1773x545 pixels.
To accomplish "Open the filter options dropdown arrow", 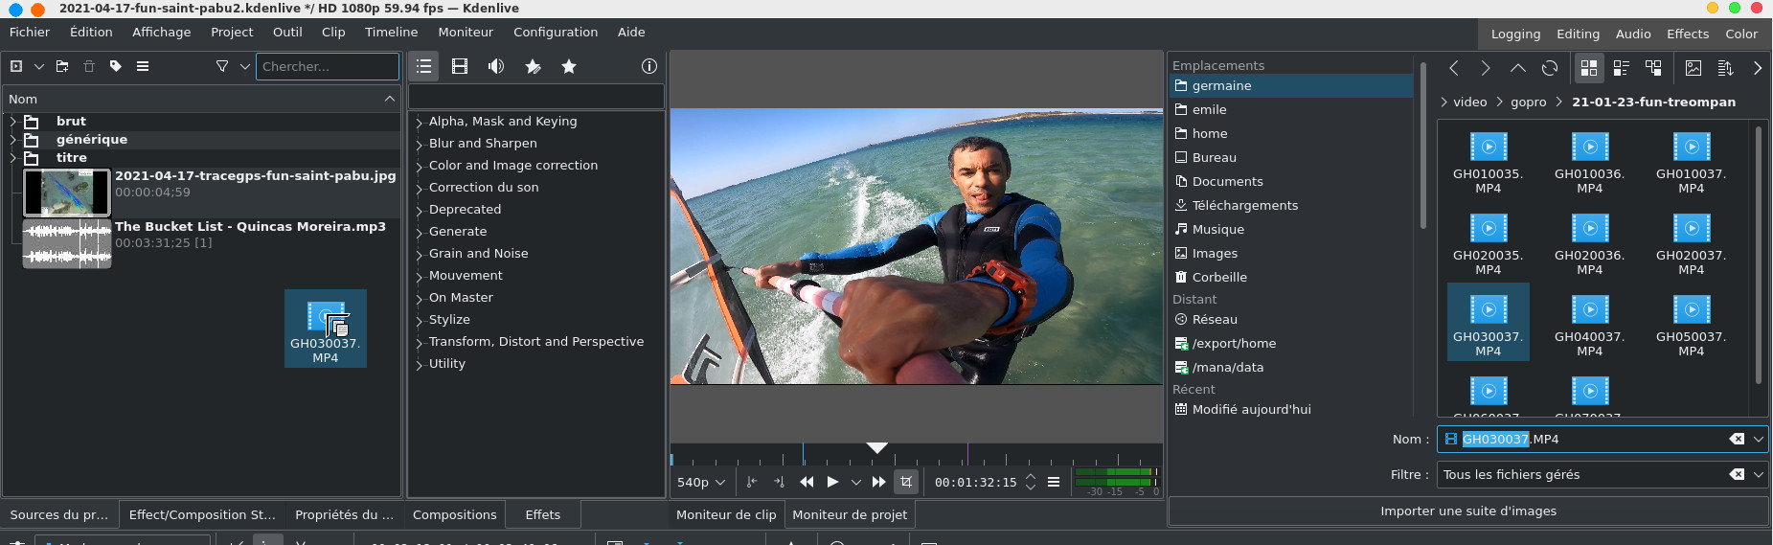I will (x=244, y=66).
